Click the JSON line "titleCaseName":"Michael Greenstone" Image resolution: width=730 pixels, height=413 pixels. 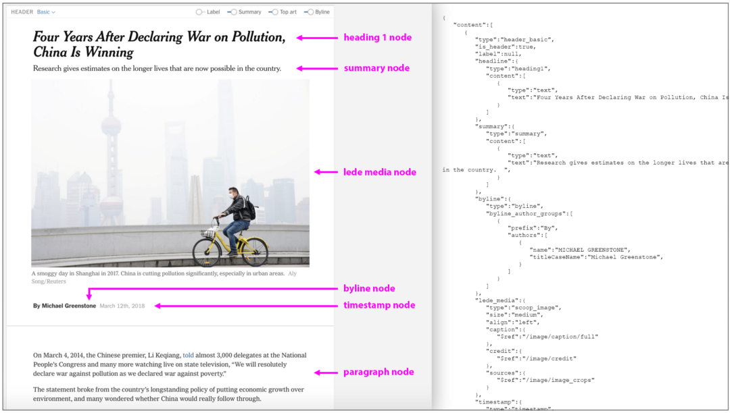(x=596, y=257)
